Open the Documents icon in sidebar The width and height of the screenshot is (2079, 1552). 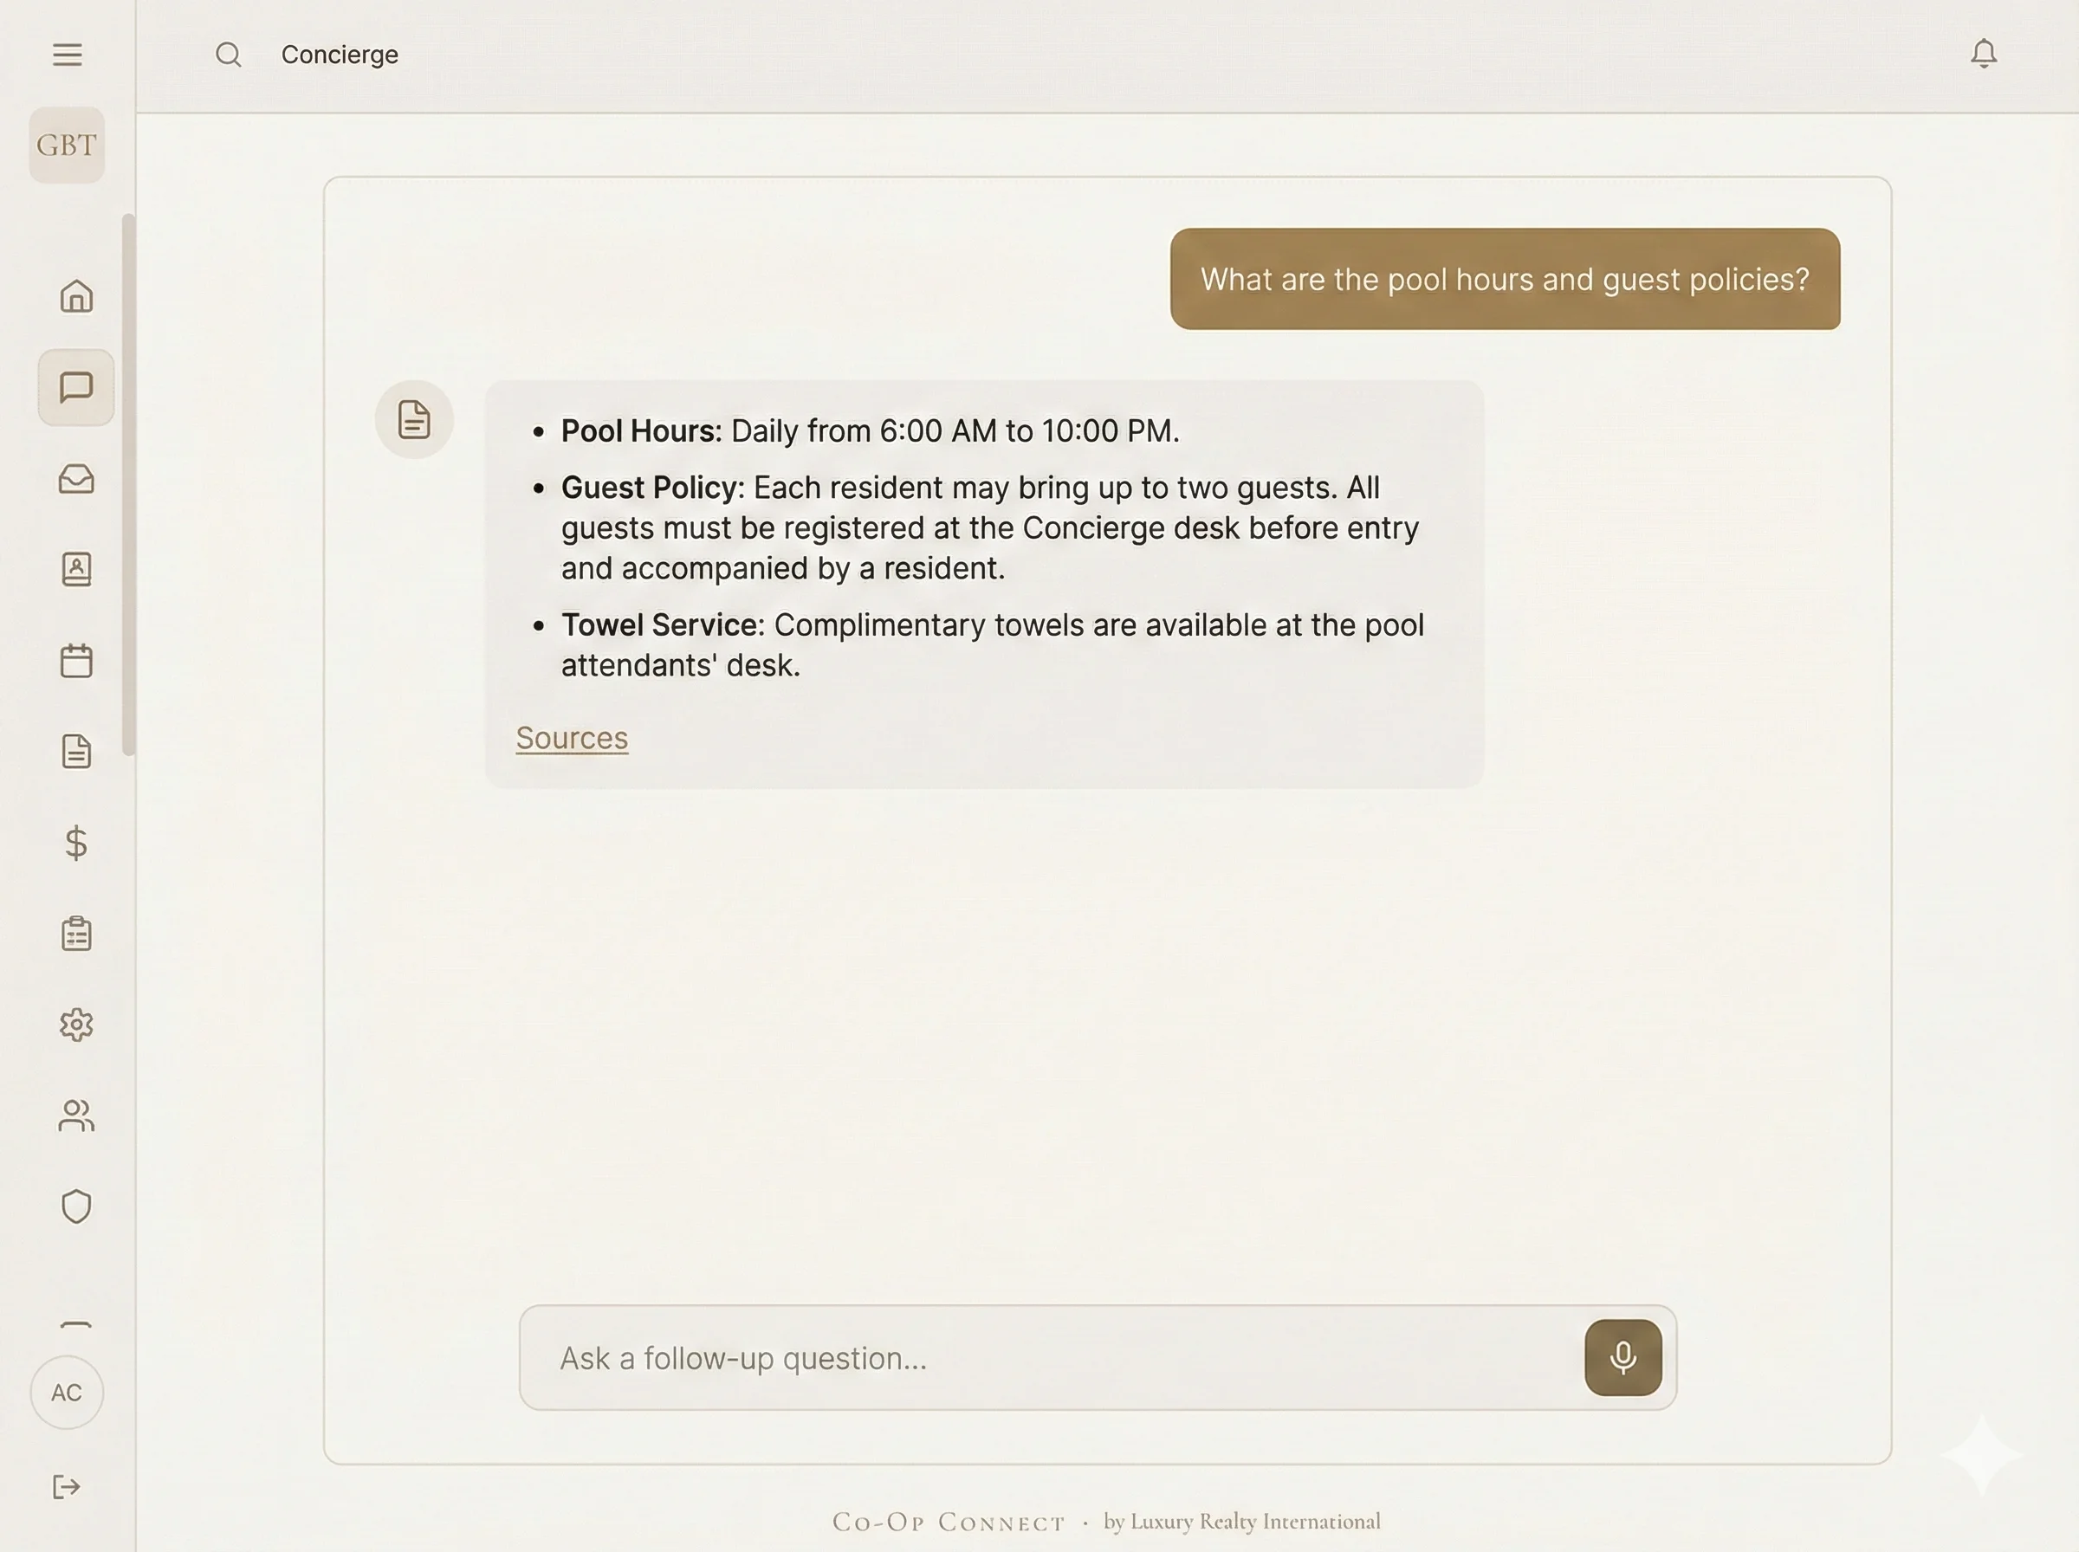click(x=78, y=751)
